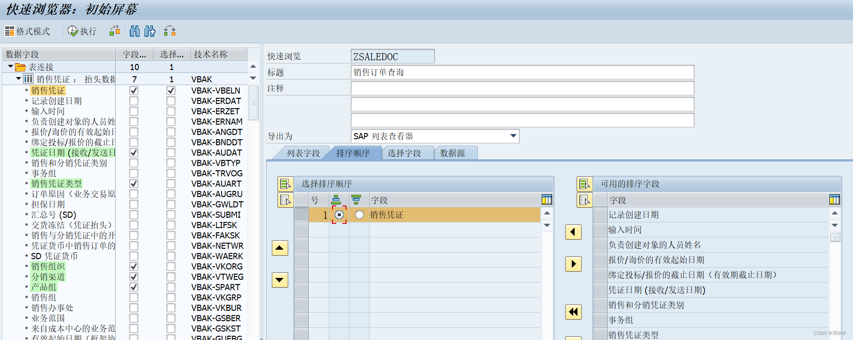Image resolution: width=853 pixels, height=340 pixels.
Task: Switch to the 列表字段 tab
Action: [x=303, y=153]
